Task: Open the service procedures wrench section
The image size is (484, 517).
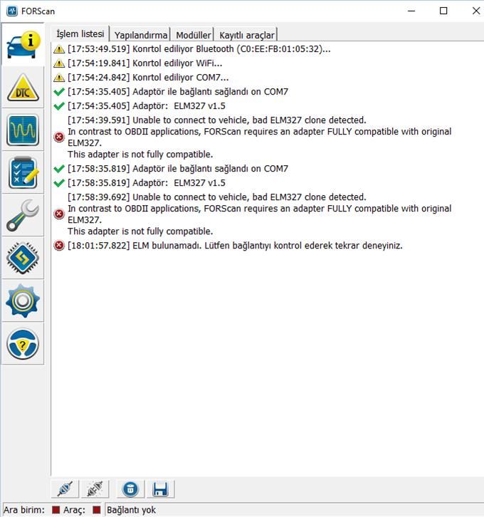Action: (x=23, y=216)
